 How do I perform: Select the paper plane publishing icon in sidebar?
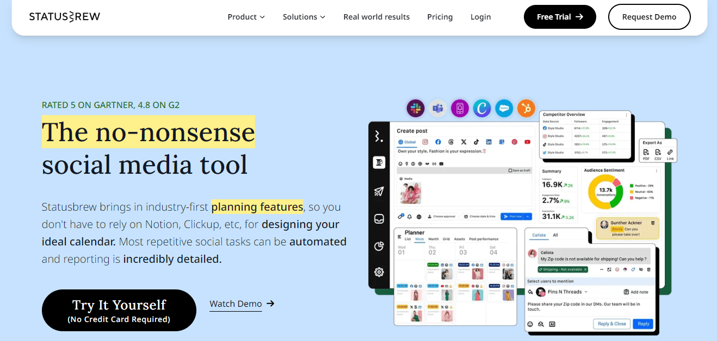379,192
